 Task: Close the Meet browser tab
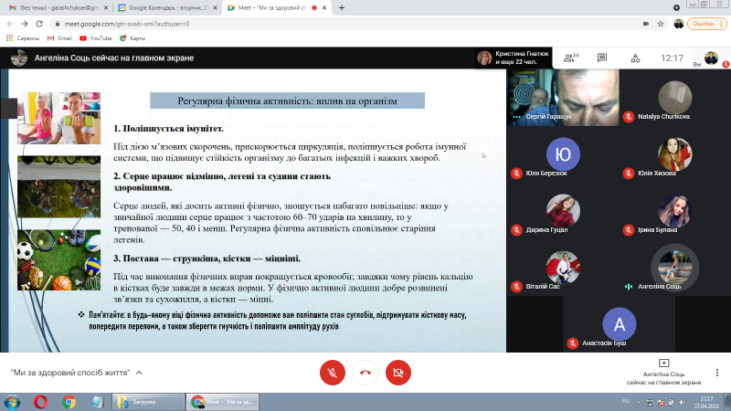click(324, 8)
